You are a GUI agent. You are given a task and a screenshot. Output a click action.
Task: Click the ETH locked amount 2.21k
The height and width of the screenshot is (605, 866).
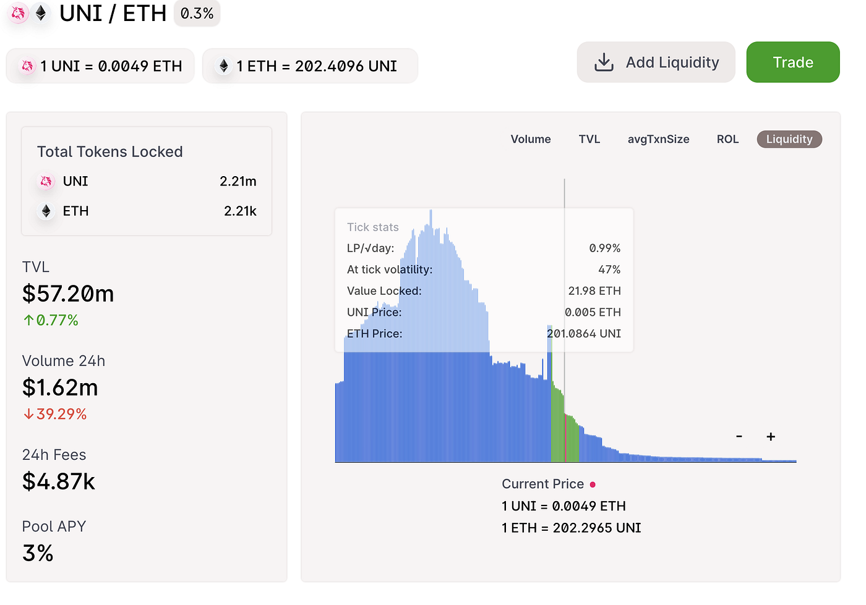pyautogui.click(x=240, y=211)
